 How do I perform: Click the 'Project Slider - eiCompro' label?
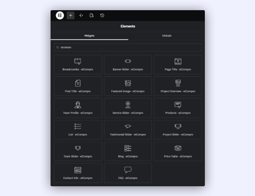pos(178,134)
